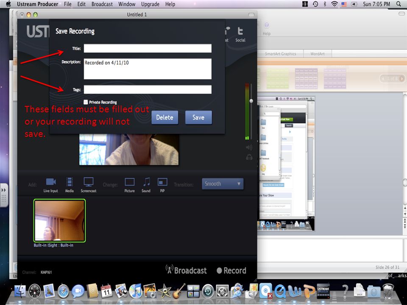
Task: Click the Bluetooth icon in menu bar
Action: pos(325,4)
